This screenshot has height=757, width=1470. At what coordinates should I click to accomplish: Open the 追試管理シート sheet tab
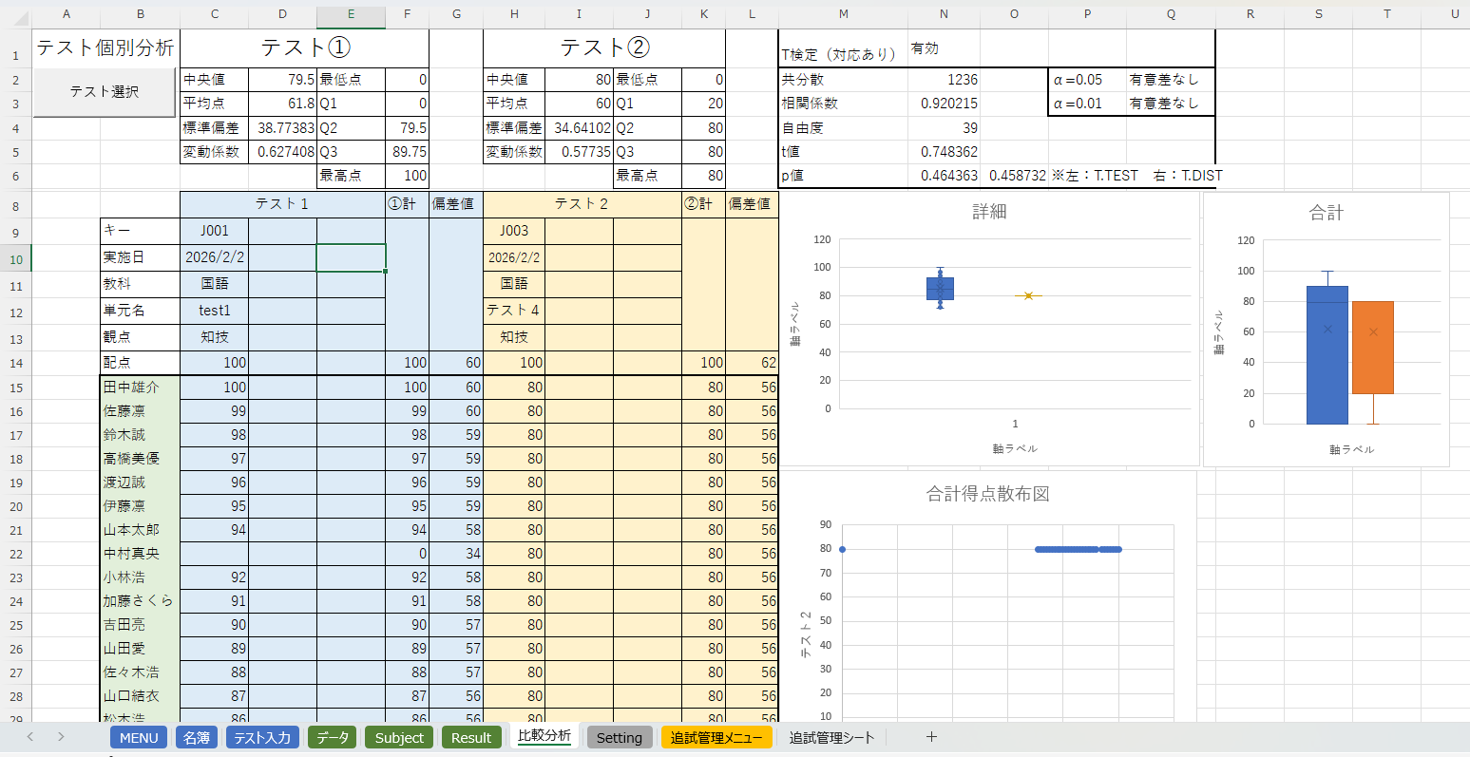point(829,737)
